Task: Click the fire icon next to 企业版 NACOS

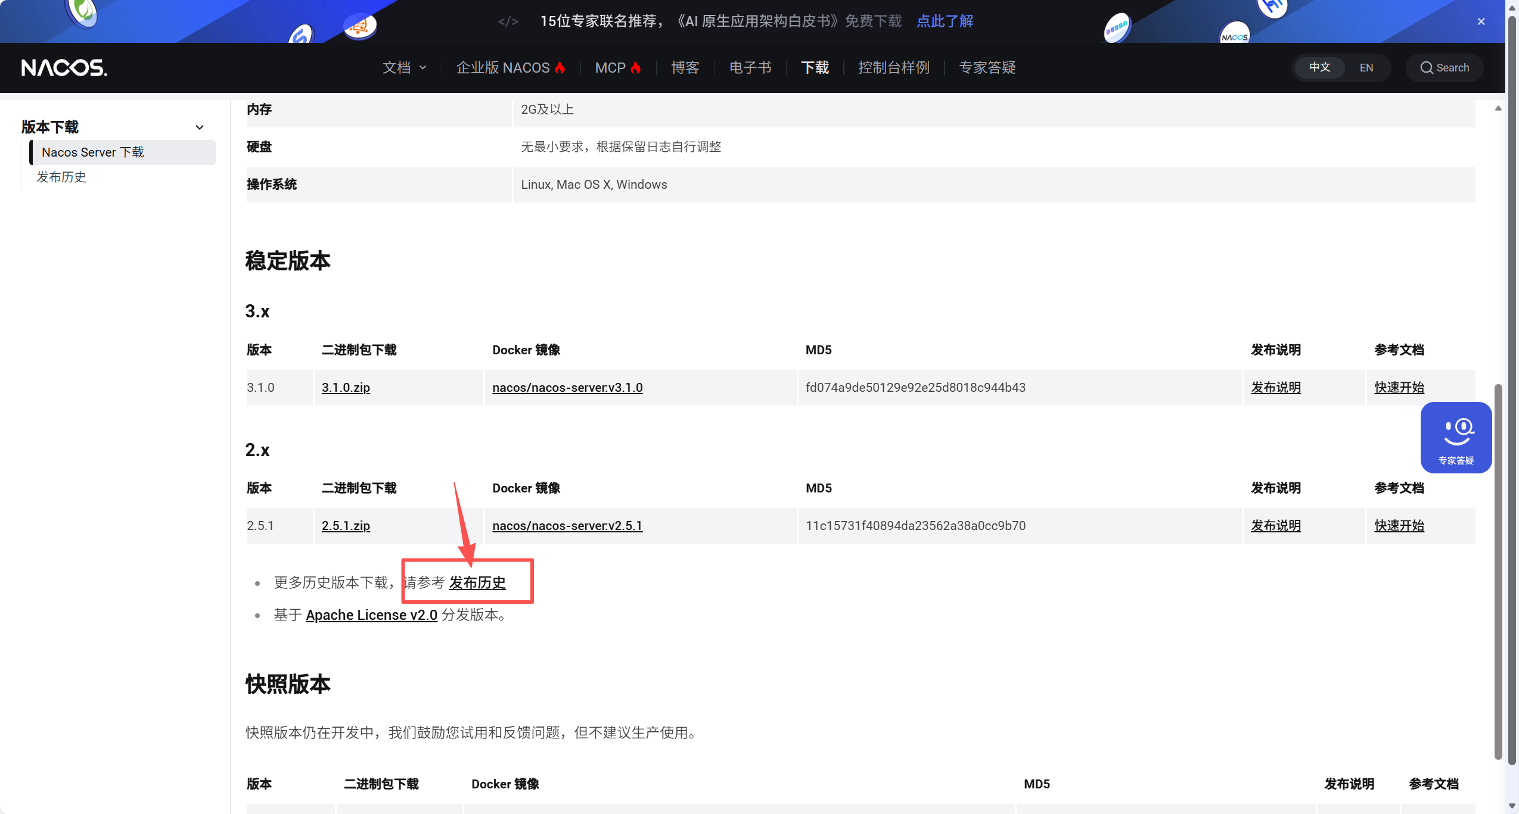Action: [x=559, y=67]
